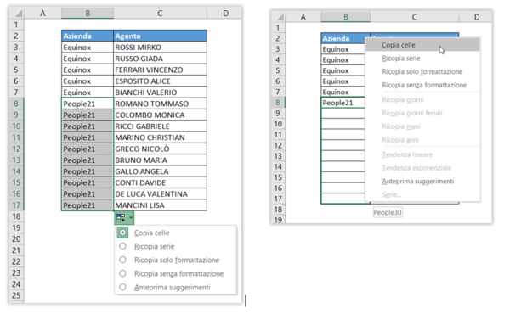Image resolution: width=510 pixels, height=314 pixels.
Task: Click cell GRECO NICOLÒ
Action: pyautogui.click(x=160, y=149)
